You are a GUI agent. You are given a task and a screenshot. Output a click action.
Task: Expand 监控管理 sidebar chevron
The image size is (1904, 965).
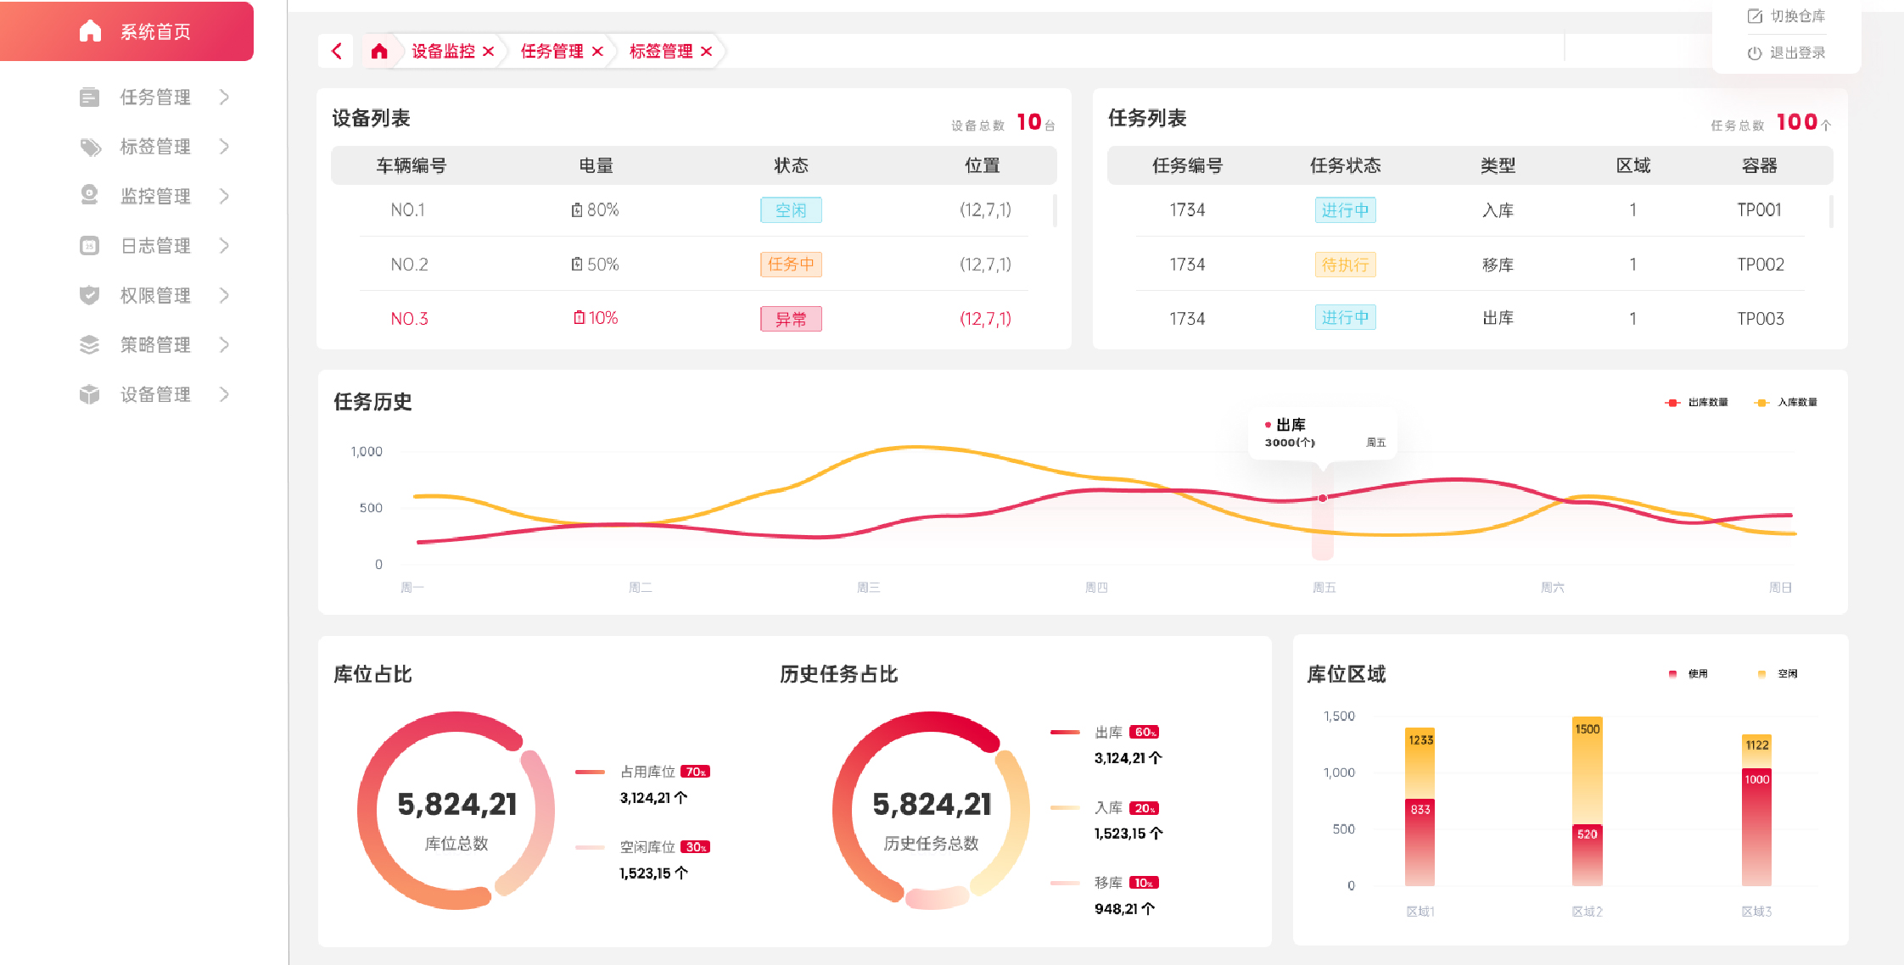[224, 196]
